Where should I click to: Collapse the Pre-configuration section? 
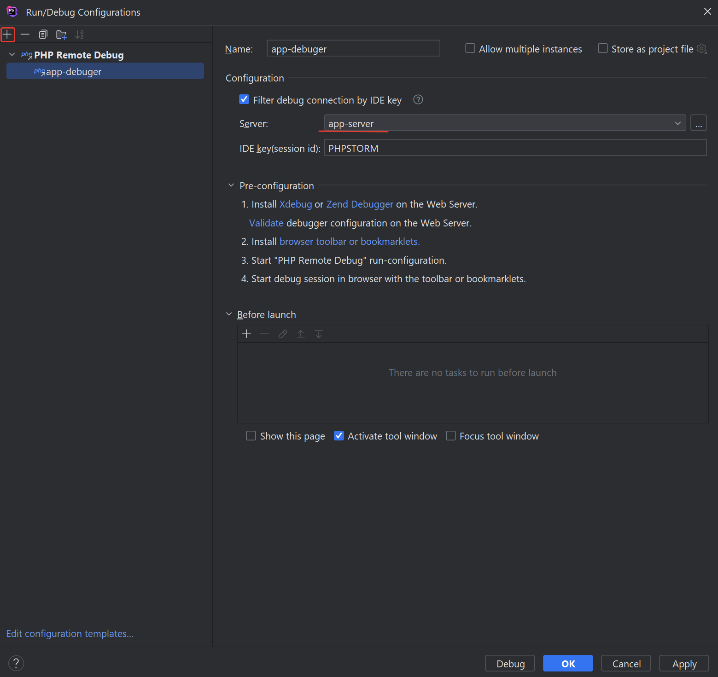pos(231,185)
